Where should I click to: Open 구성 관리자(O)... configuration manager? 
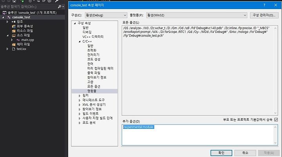click(264, 15)
